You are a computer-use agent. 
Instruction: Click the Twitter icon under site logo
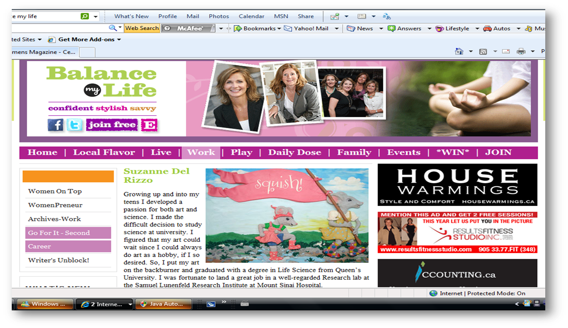(74, 125)
